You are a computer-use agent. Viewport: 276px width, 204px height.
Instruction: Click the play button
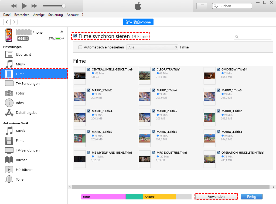(24, 6)
